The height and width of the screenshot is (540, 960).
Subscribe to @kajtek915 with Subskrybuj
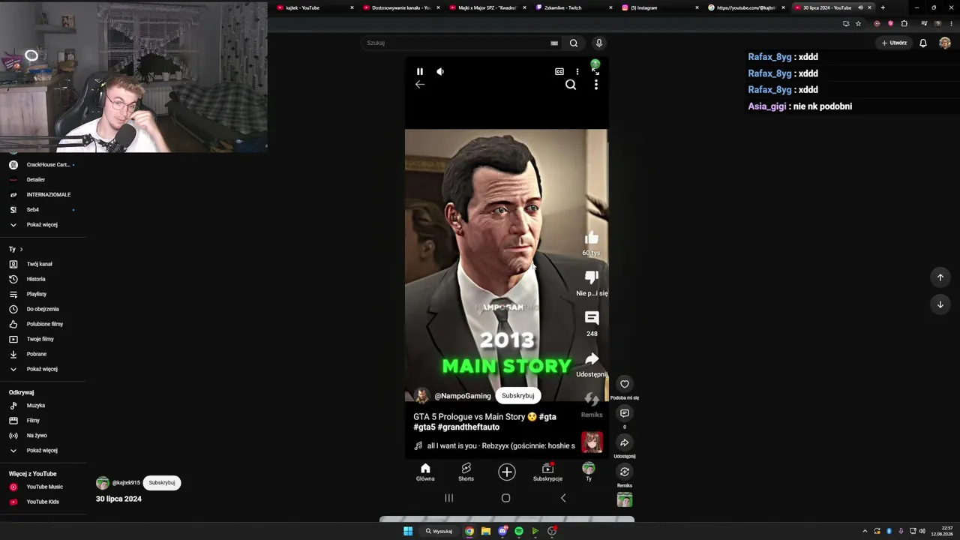click(162, 483)
